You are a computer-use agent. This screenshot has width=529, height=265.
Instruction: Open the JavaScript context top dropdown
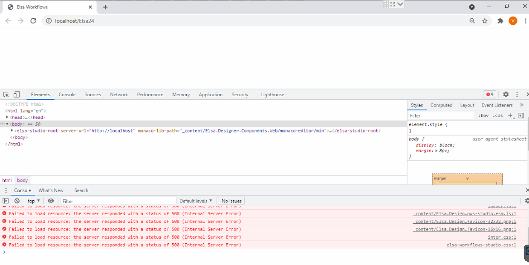pos(34,201)
